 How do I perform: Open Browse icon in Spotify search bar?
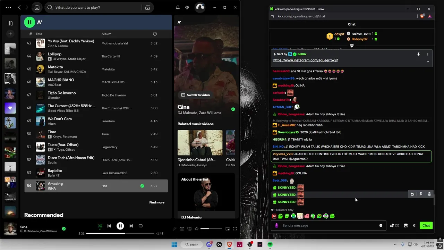tap(147, 7)
